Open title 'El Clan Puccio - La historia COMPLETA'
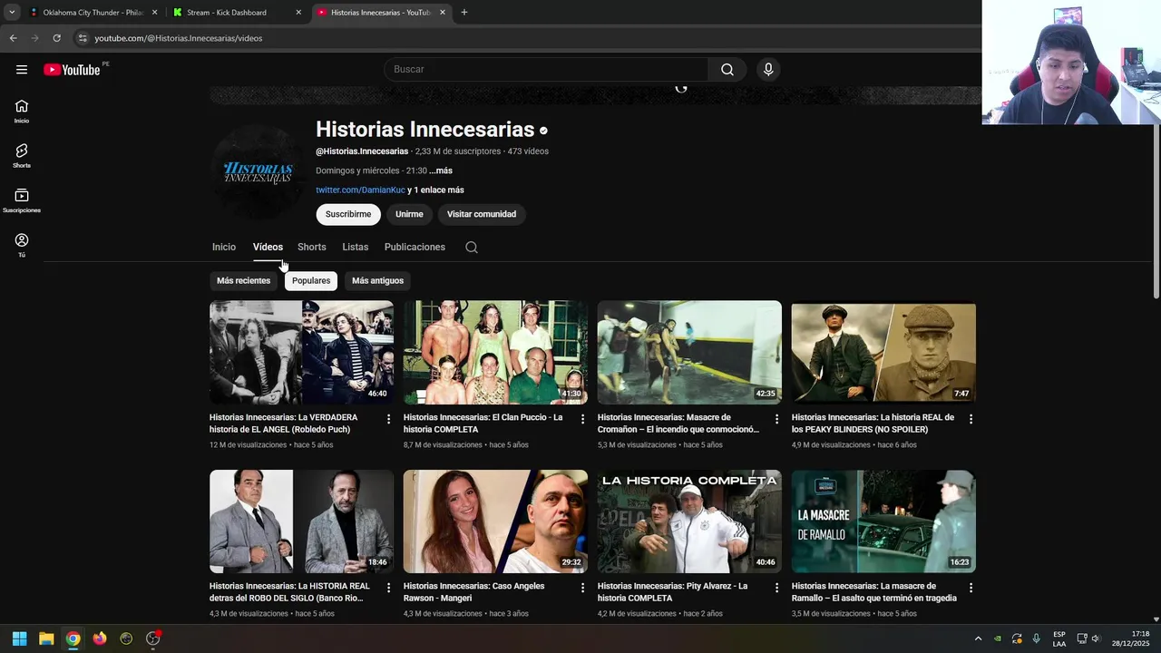 [x=484, y=424]
